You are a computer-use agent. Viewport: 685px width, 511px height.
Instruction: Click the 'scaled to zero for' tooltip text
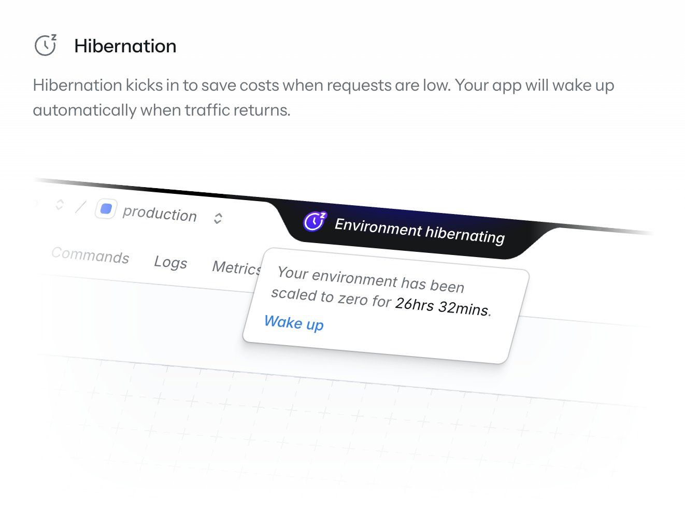(x=331, y=297)
